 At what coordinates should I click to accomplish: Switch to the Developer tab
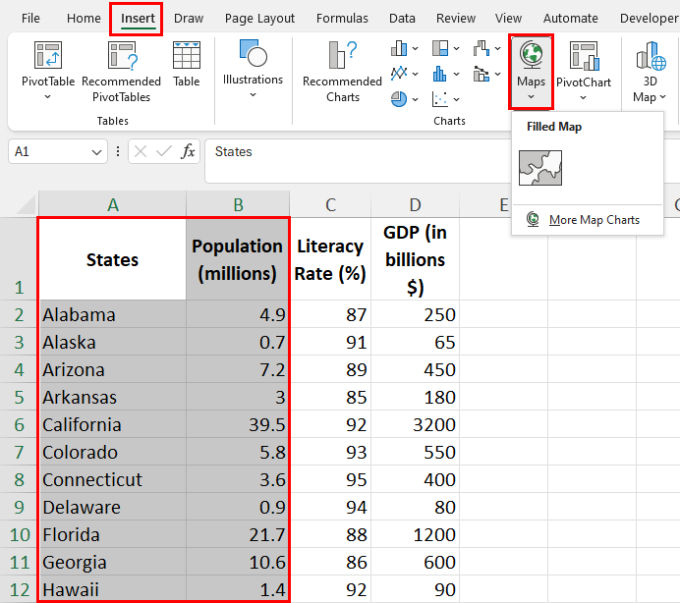point(650,19)
